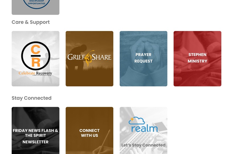The image size is (233, 154).
Task: Open the Prayer Request card
Action: 143,59
